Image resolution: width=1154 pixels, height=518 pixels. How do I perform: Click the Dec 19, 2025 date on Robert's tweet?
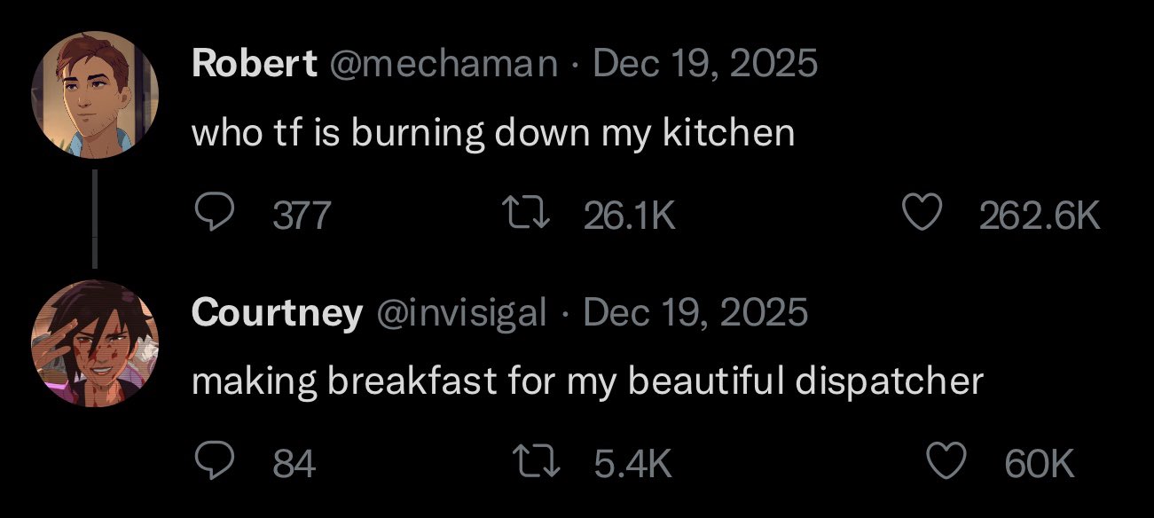click(x=705, y=63)
